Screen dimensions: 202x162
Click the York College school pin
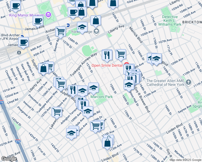point(96,32)
